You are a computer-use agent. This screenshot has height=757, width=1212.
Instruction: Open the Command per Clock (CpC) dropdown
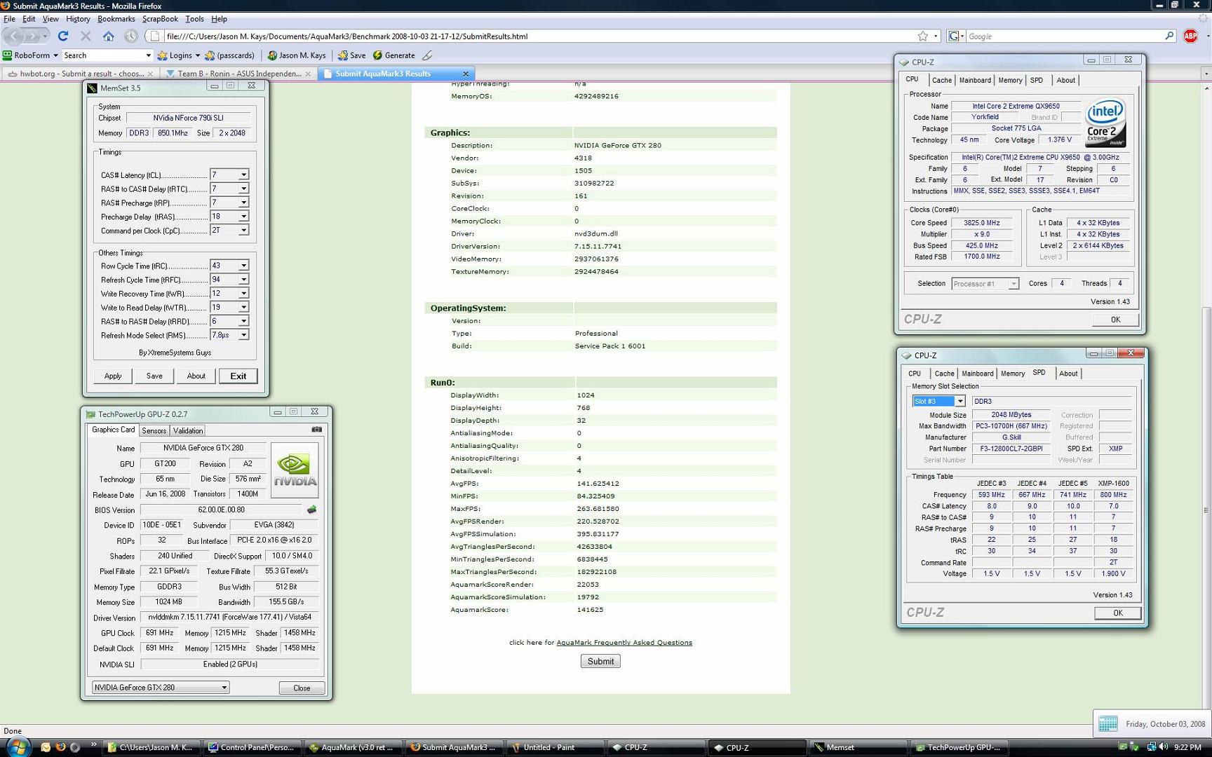click(243, 231)
